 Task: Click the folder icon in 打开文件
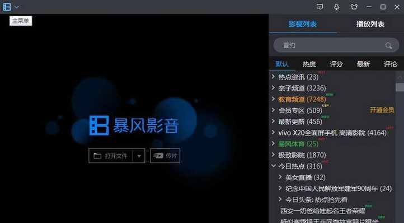(x=97, y=156)
